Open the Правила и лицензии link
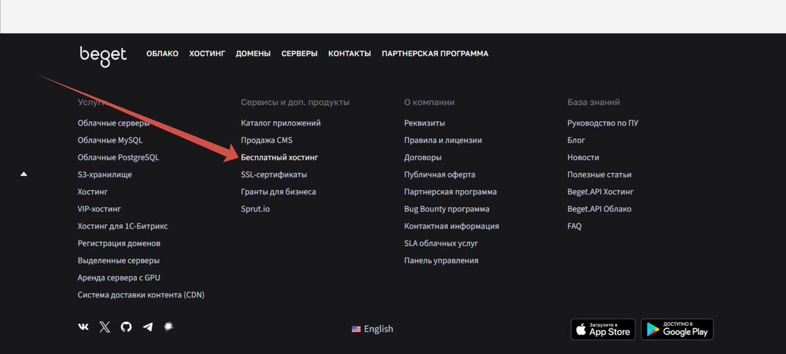 tap(443, 140)
